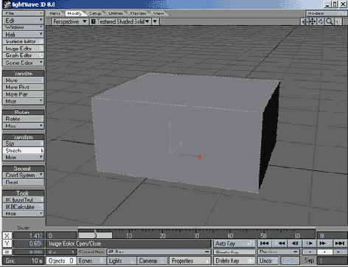Click the viewport rotate icon
Image resolution: width=348 pixels, height=267 pixels.
pos(321,22)
